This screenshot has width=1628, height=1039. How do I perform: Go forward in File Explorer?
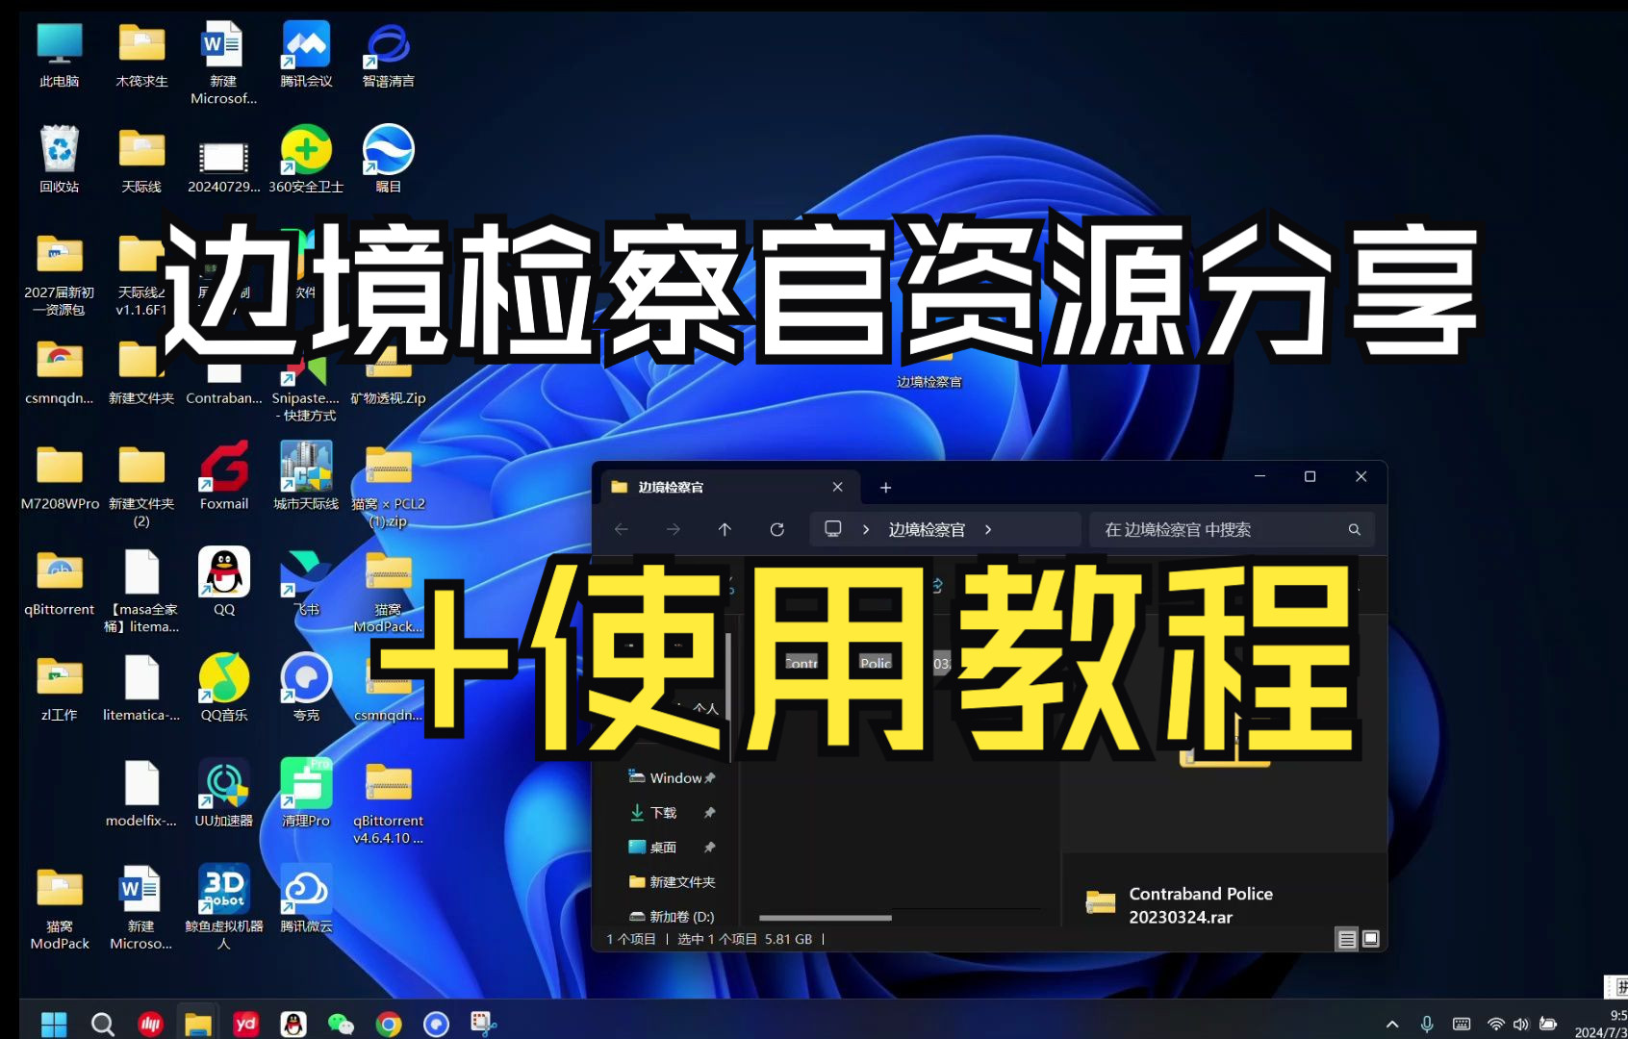tap(674, 529)
